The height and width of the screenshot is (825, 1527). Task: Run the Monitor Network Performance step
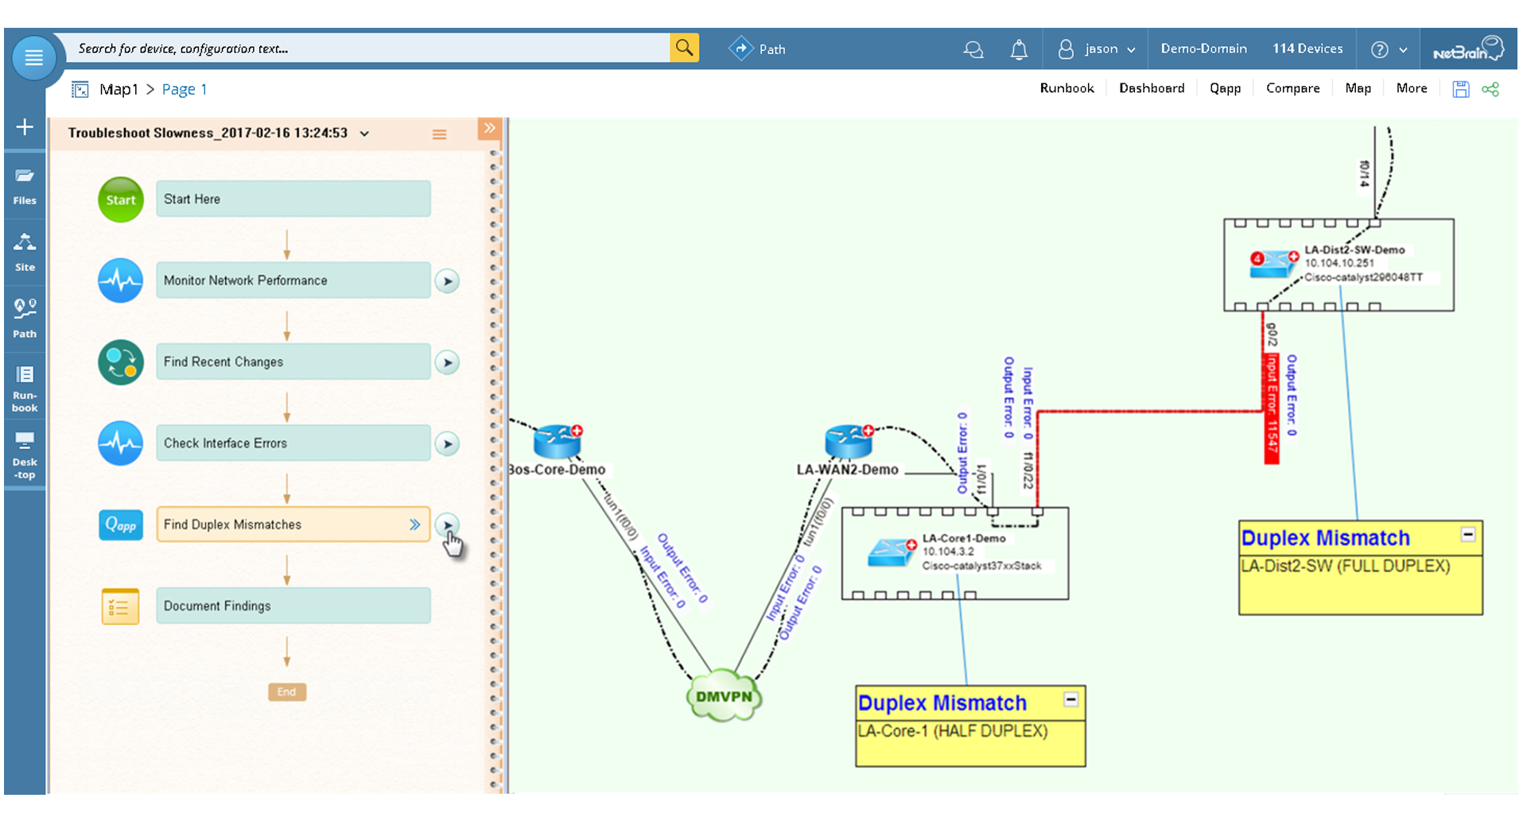(x=448, y=281)
